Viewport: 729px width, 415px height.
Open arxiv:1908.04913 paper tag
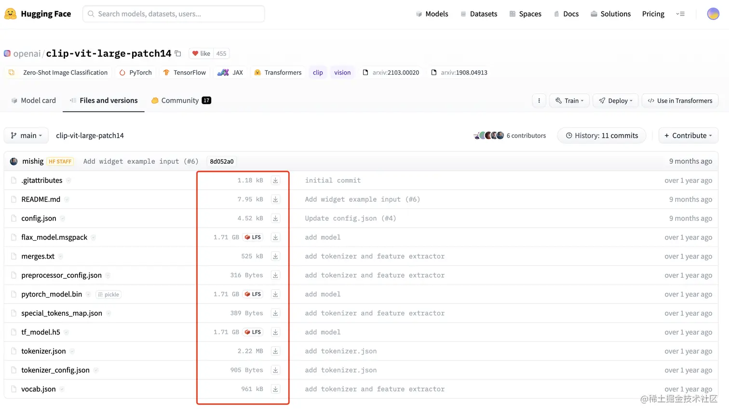tap(459, 73)
